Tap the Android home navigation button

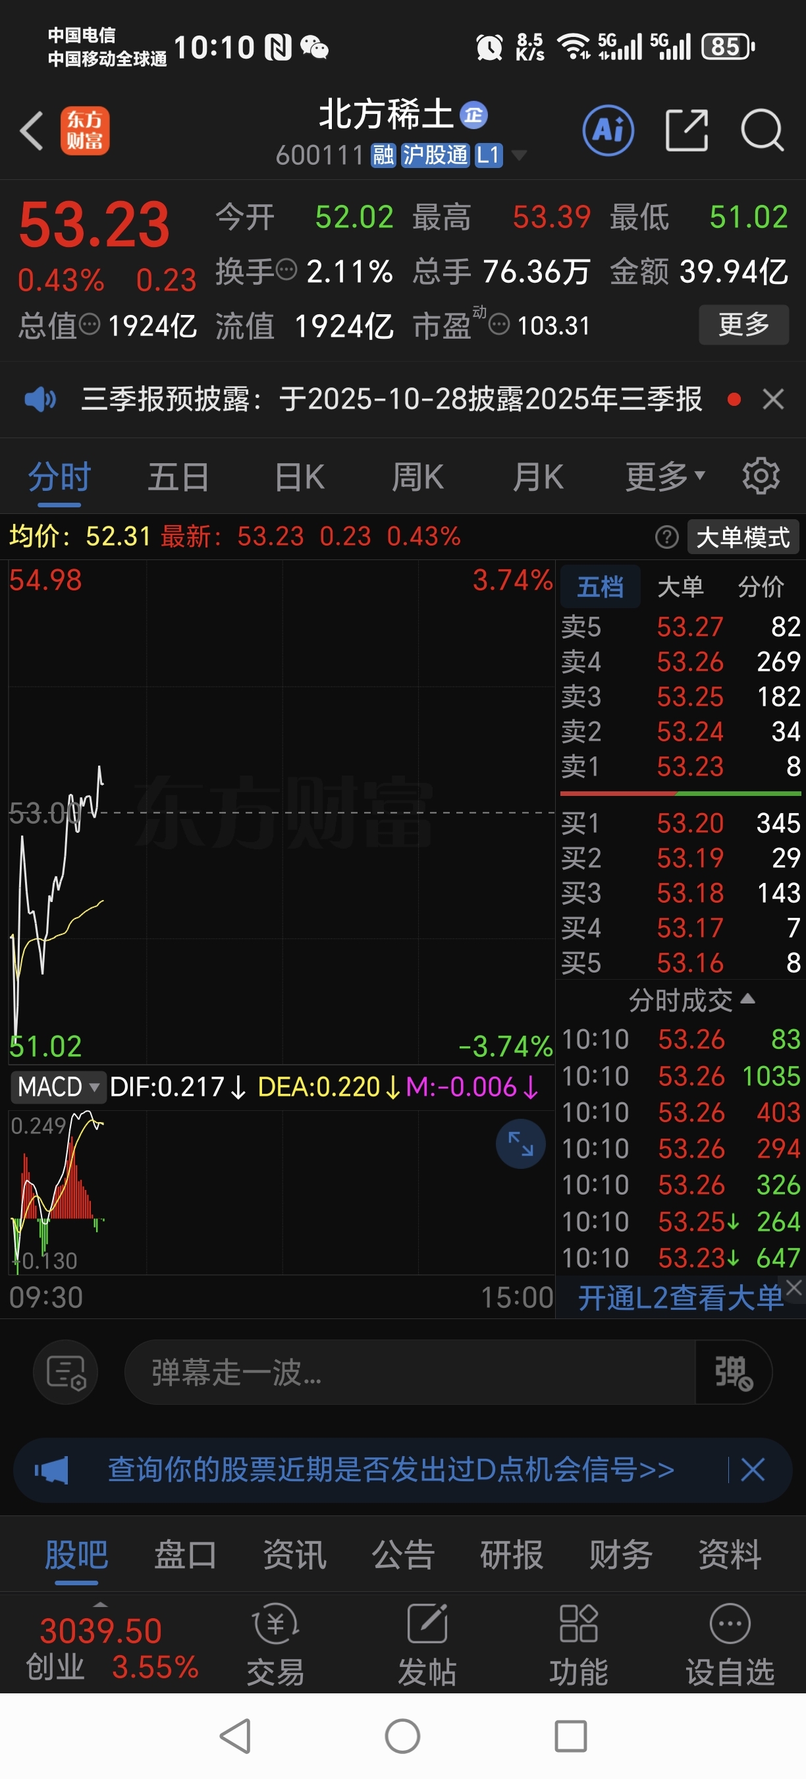pos(403,1736)
